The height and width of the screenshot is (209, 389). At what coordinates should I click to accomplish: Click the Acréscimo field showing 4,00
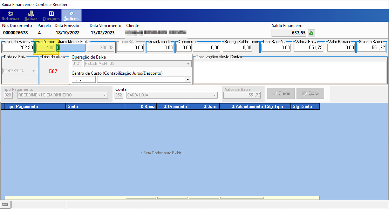tap(46, 47)
